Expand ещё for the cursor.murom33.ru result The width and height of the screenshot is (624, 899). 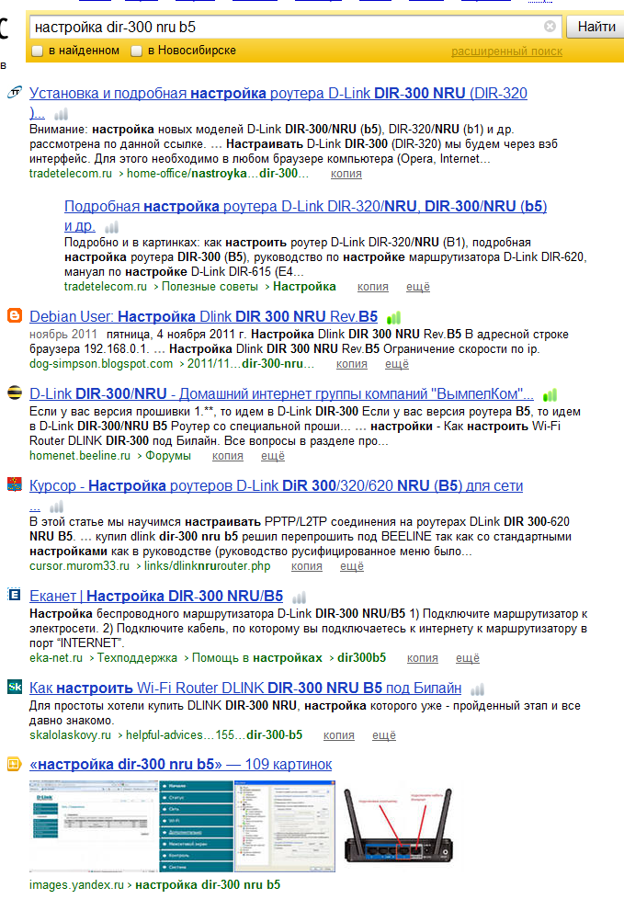352,566
